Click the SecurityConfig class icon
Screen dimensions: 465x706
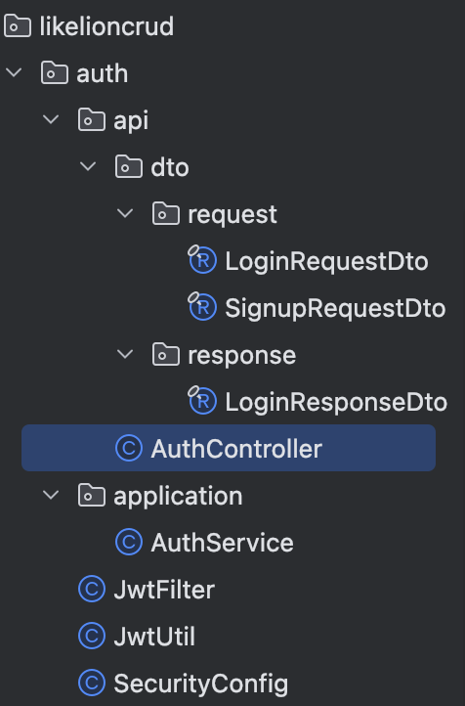pyautogui.click(x=92, y=683)
